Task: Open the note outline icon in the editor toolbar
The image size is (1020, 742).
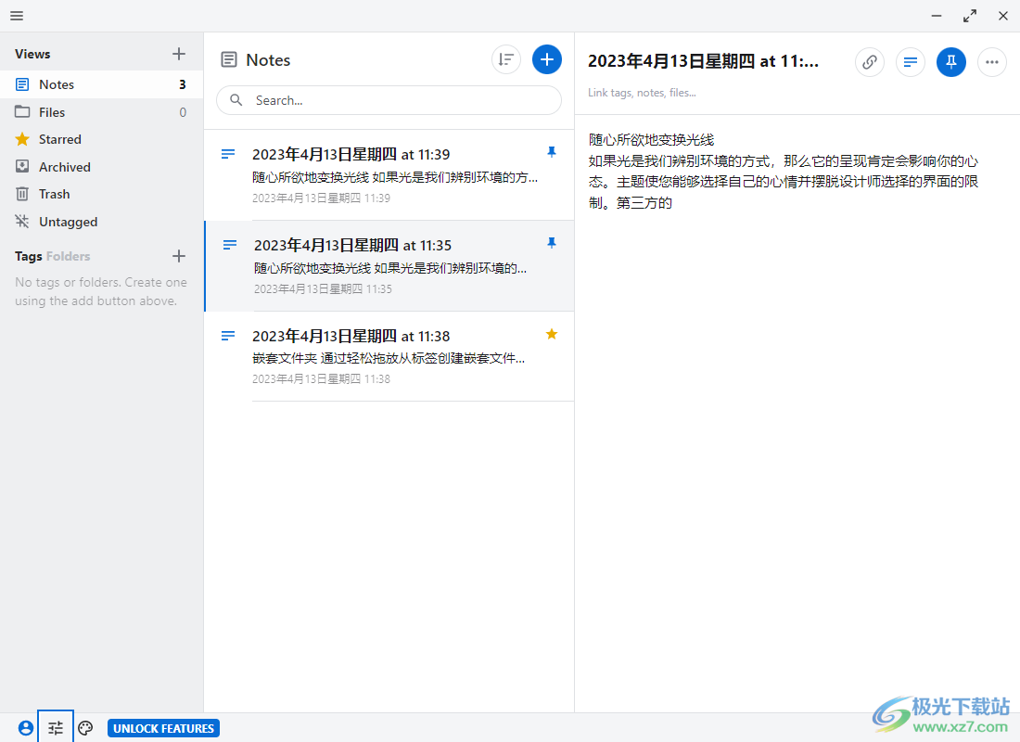Action: pos(910,62)
